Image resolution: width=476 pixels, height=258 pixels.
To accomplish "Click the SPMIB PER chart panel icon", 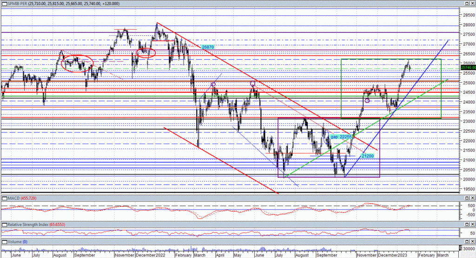I will coord(4,4).
